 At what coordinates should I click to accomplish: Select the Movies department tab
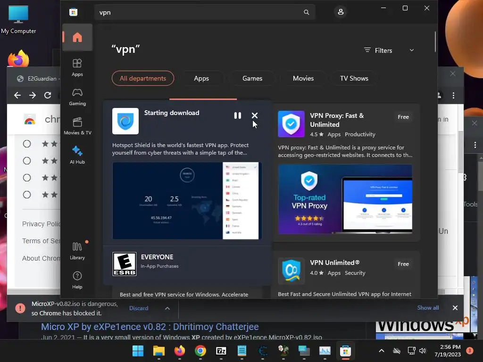click(x=303, y=78)
